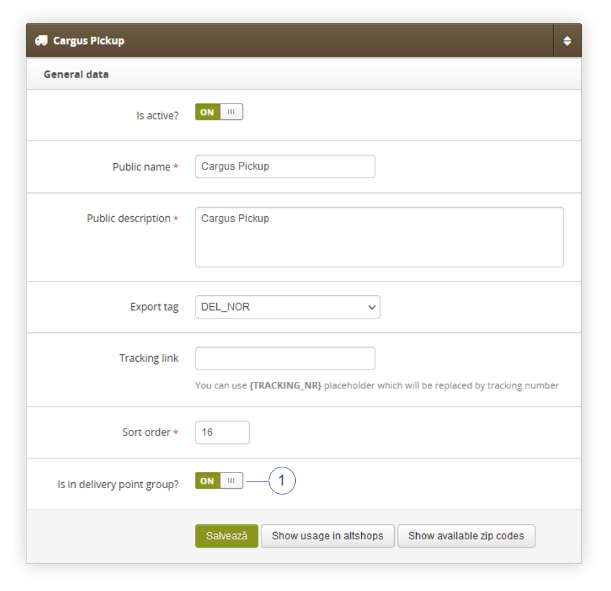Image resolution: width=611 pixels, height=591 pixels.
Task: Click the Tracking link label
Action: [x=149, y=358]
